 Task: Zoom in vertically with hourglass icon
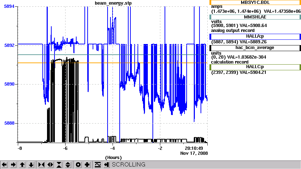click(59, 165)
